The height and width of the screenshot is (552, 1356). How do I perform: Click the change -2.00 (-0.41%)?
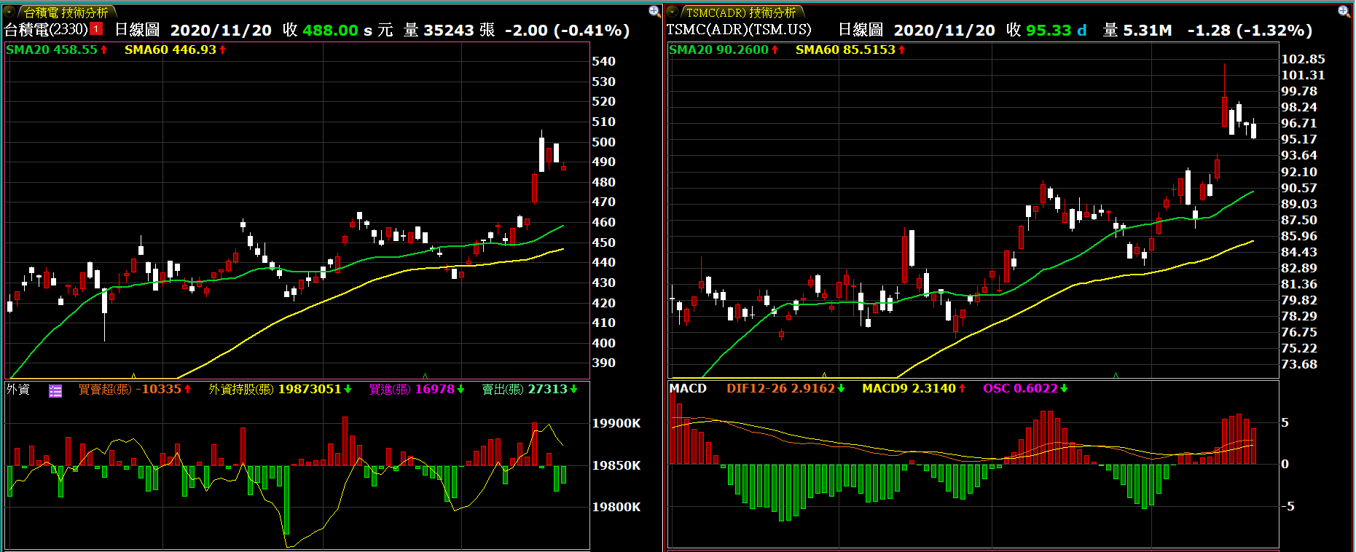567,31
